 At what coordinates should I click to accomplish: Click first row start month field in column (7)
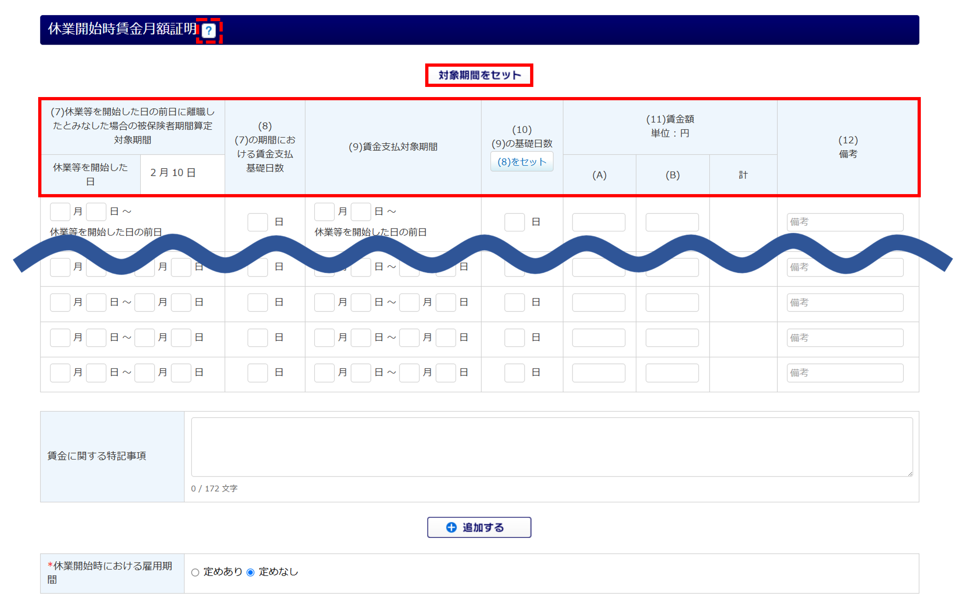click(x=60, y=212)
